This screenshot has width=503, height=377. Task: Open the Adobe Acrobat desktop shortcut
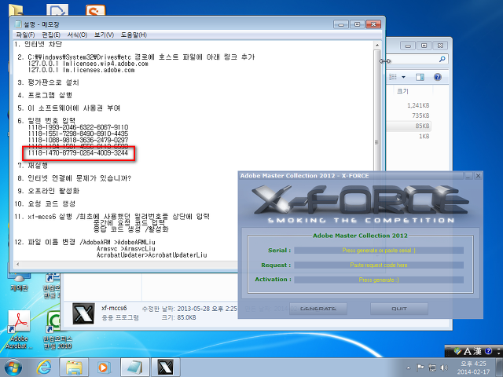tap(19, 330)
